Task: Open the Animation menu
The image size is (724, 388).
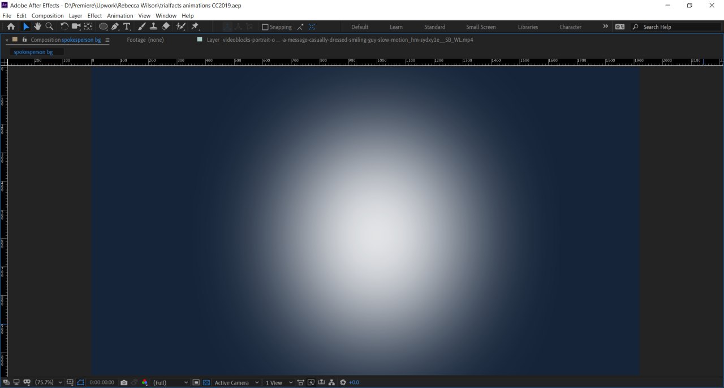Action: click(120, 16)
